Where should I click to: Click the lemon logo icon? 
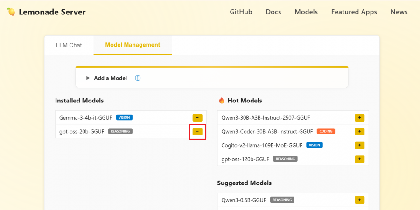pyautogui.click(x=11, y=12)
